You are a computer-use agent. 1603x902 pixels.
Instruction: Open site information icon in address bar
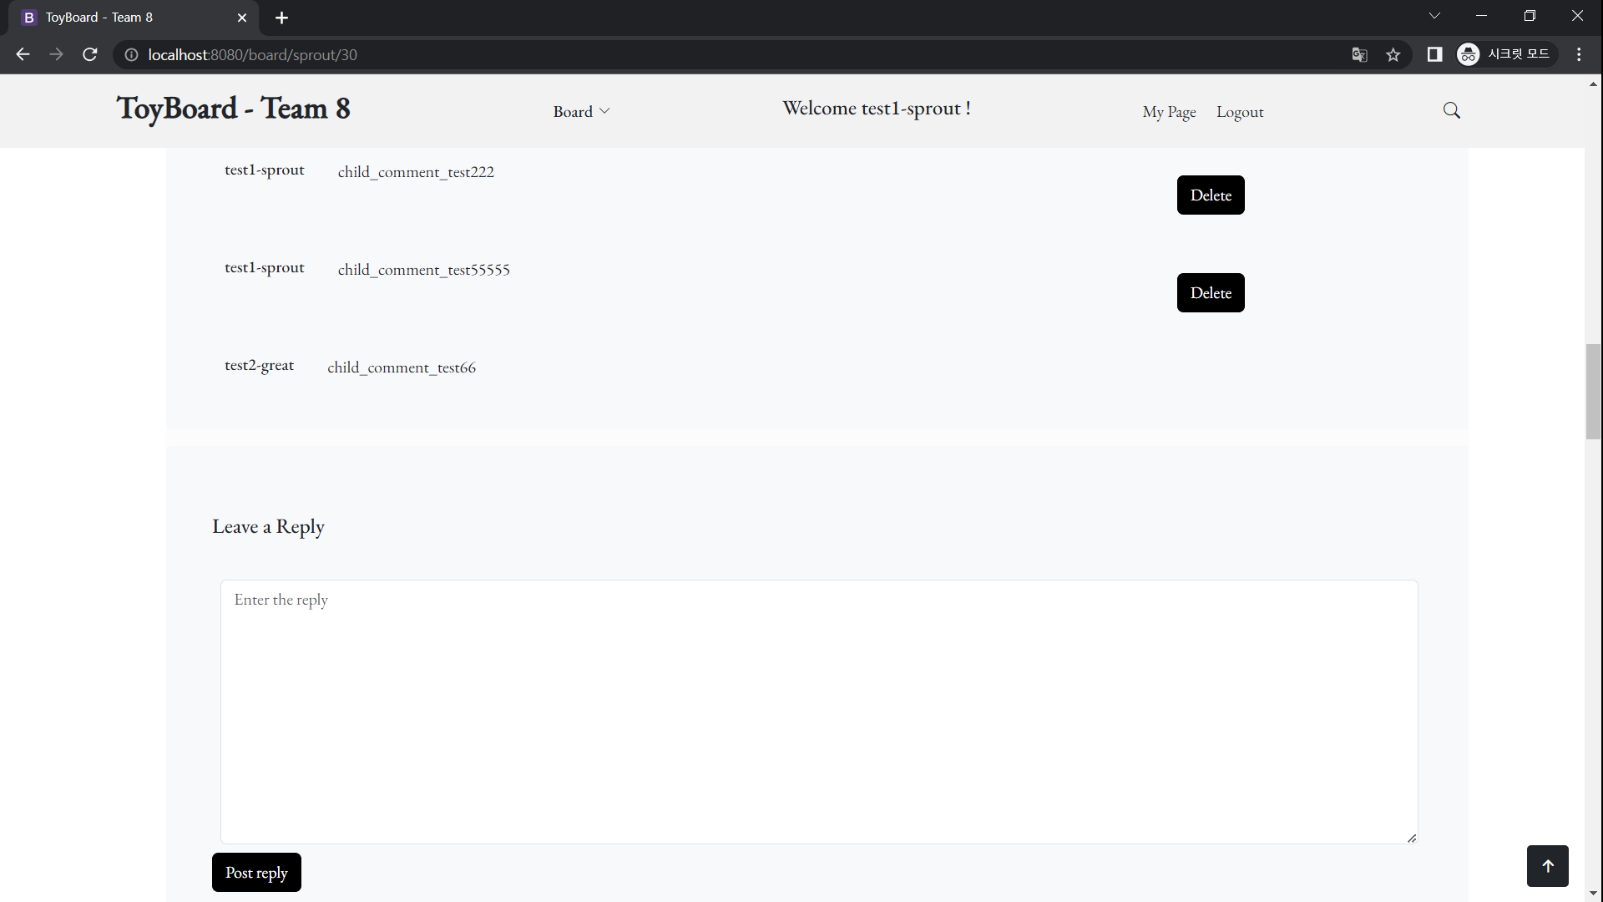pos(130,55)
